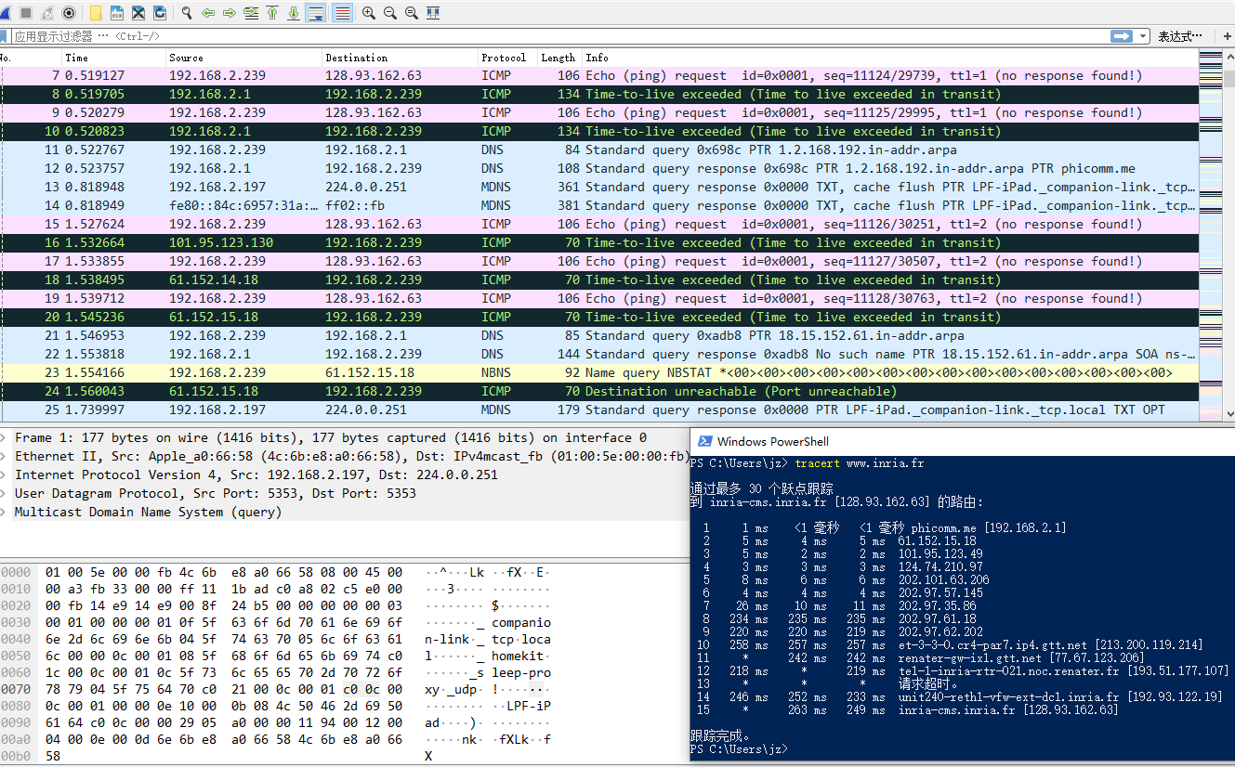Sort packets by Info column
Image resolution: width=1235 pixels, height=767 pixels.
point(889,58)
